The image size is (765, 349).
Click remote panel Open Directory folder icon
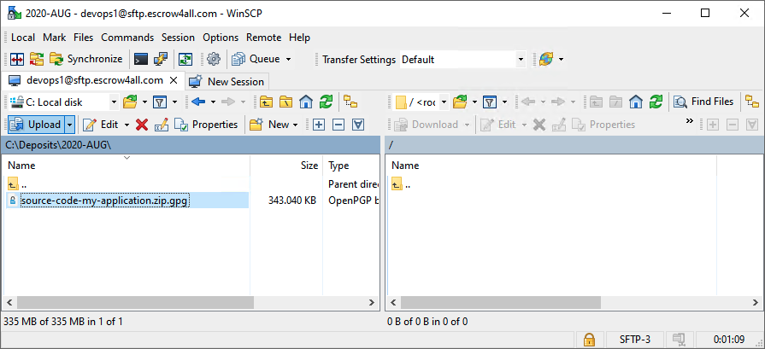(x=460, y=102)
